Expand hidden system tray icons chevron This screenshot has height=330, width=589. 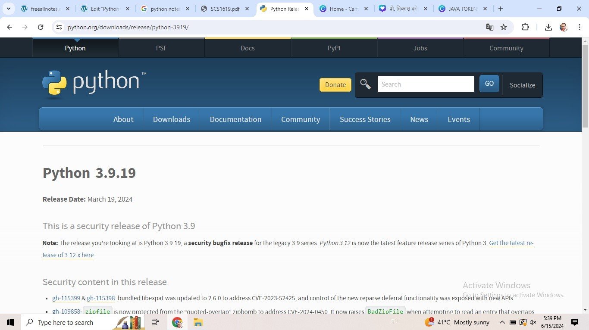coord(502,322)
